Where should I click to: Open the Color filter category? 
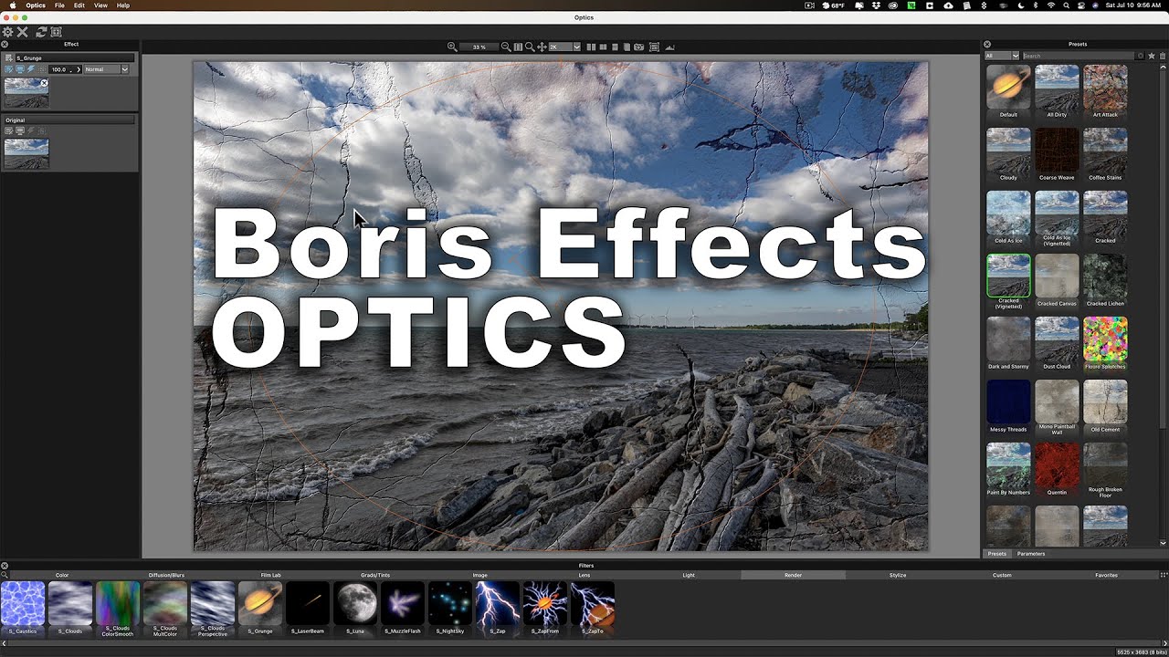[62, 576]
